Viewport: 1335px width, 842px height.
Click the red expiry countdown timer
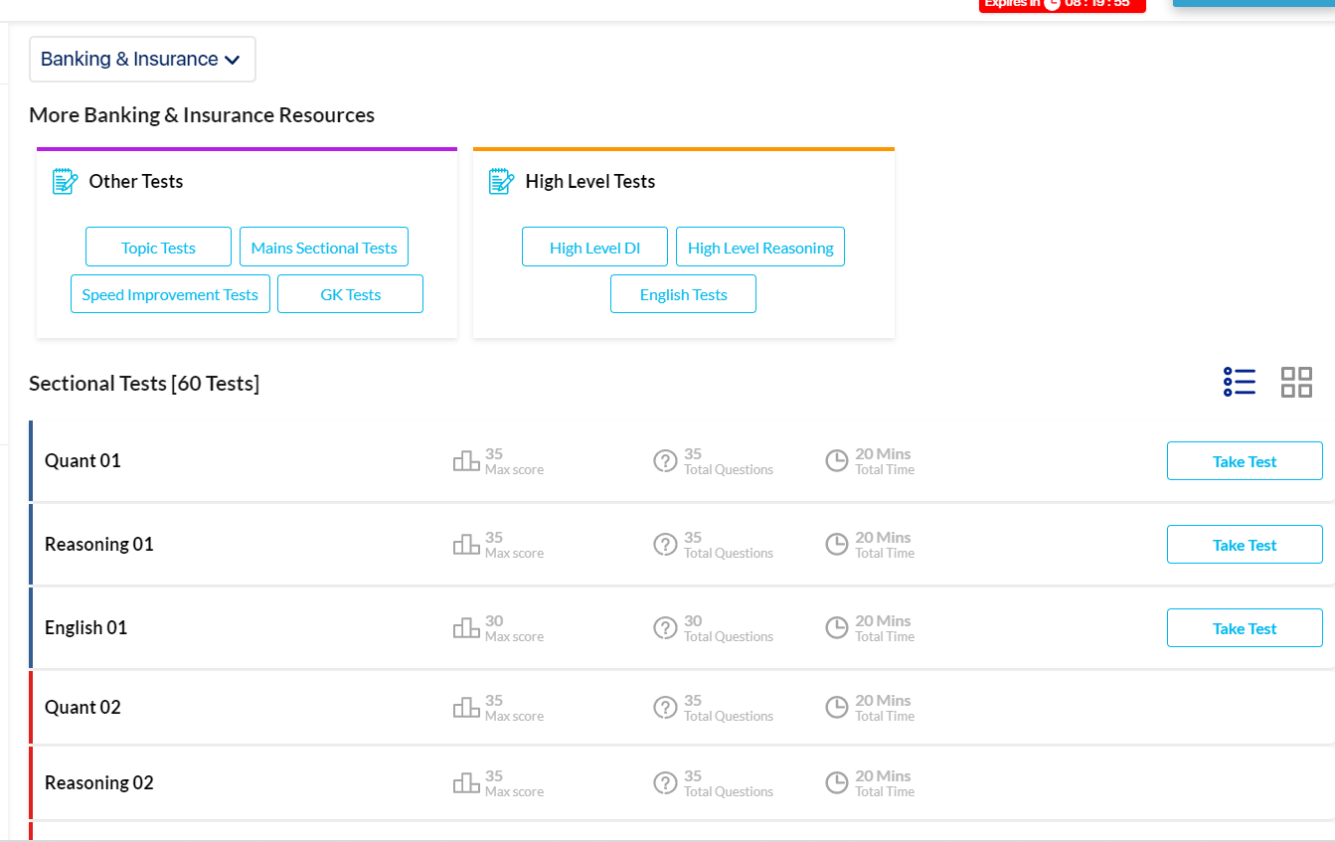pyautogui.click(x=1062, y=4)
